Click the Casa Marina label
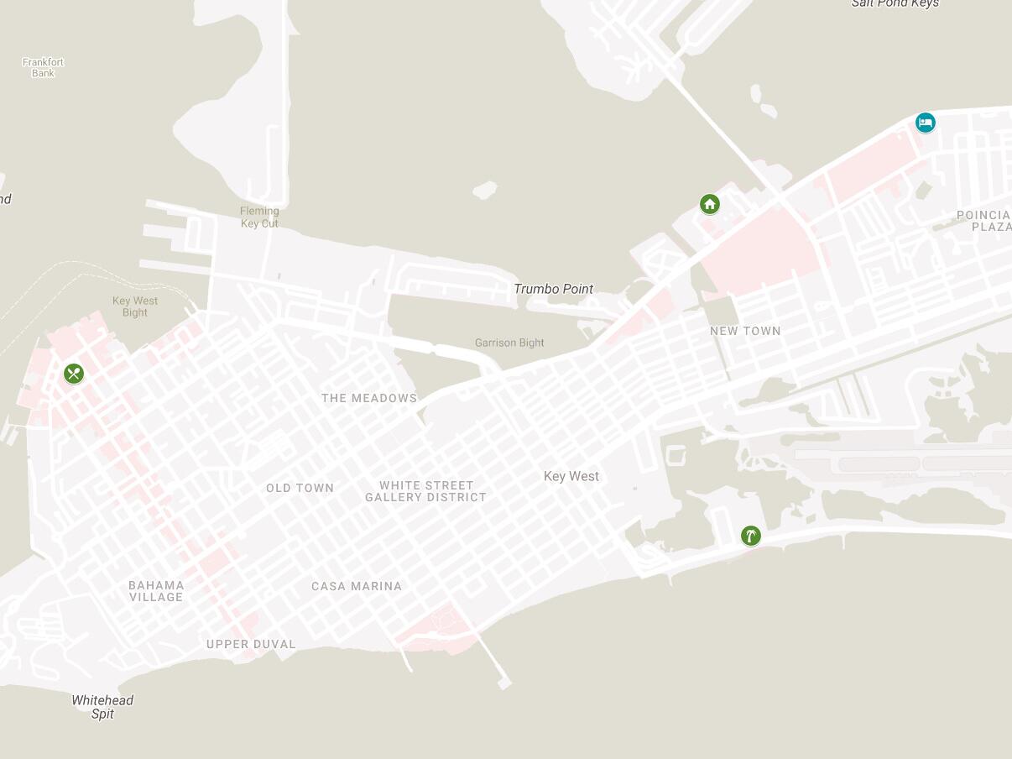 tap(357, 586)
